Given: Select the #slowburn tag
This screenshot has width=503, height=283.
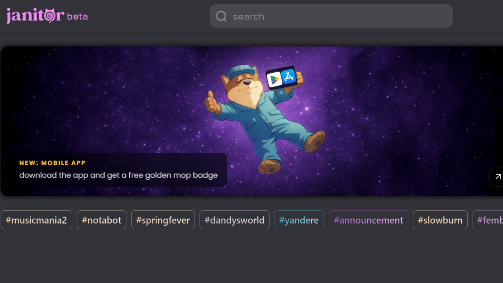Looking at the screenshot, I should pyautogui.click(x=440, y=220).
